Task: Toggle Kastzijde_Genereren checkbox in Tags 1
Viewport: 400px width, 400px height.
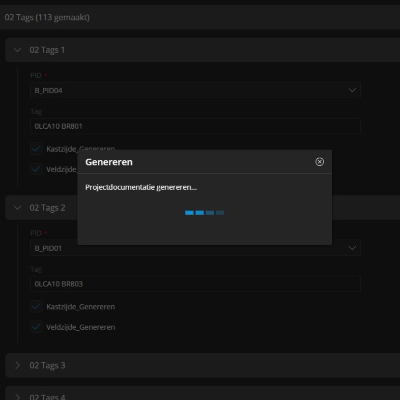Action: (x=36, y=149)
